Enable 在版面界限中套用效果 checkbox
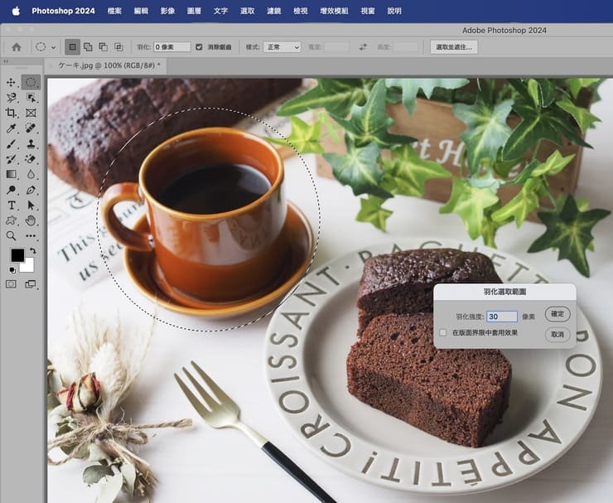613x503 pixels. click(443, 332)
